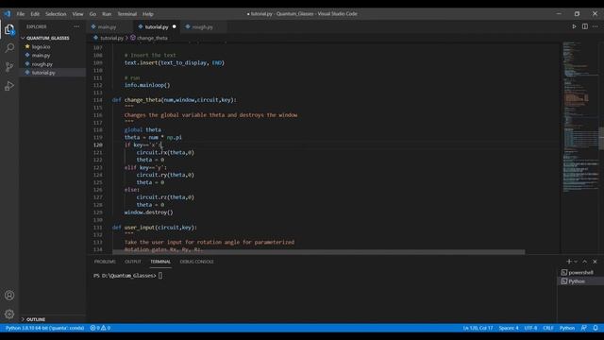Create a new terminal with plus icon
Screen dimensions: 604x340
point(568,262)
